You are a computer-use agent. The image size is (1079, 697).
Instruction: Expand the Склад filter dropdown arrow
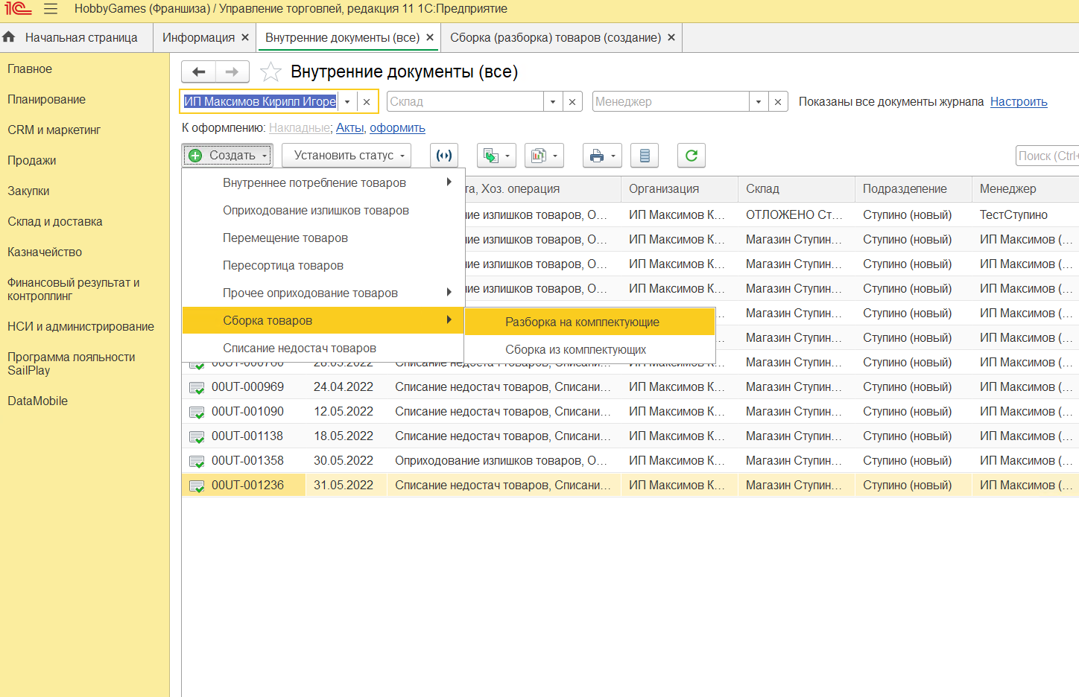pyautogui.click(x=553, y=102)
